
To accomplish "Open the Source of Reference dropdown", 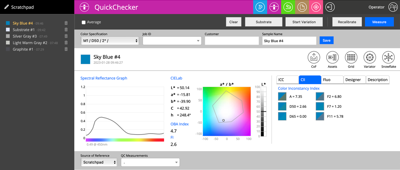I will pos(99,162).
